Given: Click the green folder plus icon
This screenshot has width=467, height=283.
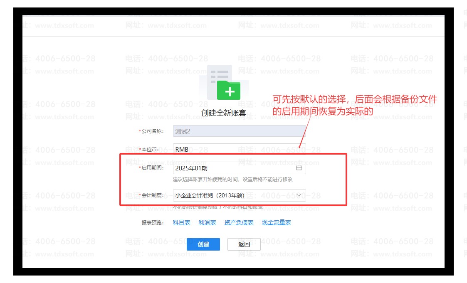Looking at the screenshot, I should [x=229, y=90].
